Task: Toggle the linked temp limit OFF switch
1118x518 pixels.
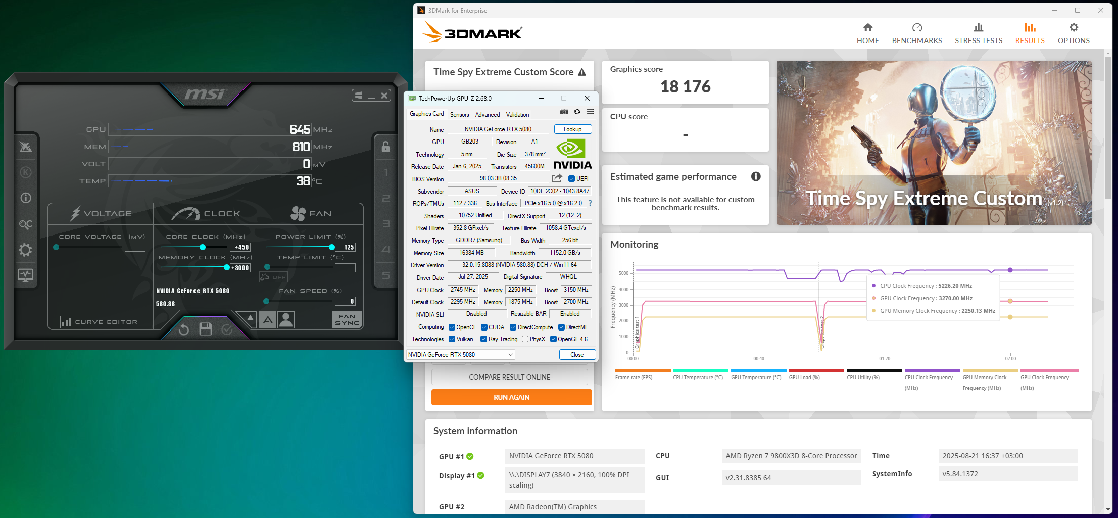Action: (x=273, y=277)
